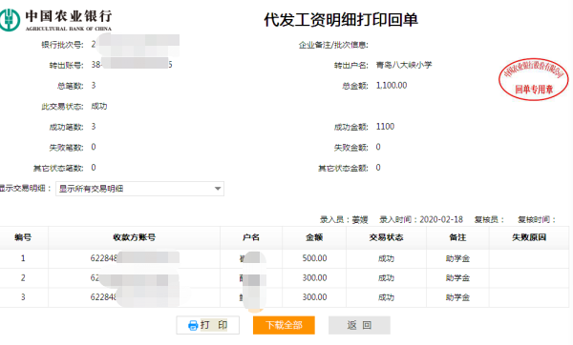
Task: Click the 复核员 label
Action: tap(489, 219)
